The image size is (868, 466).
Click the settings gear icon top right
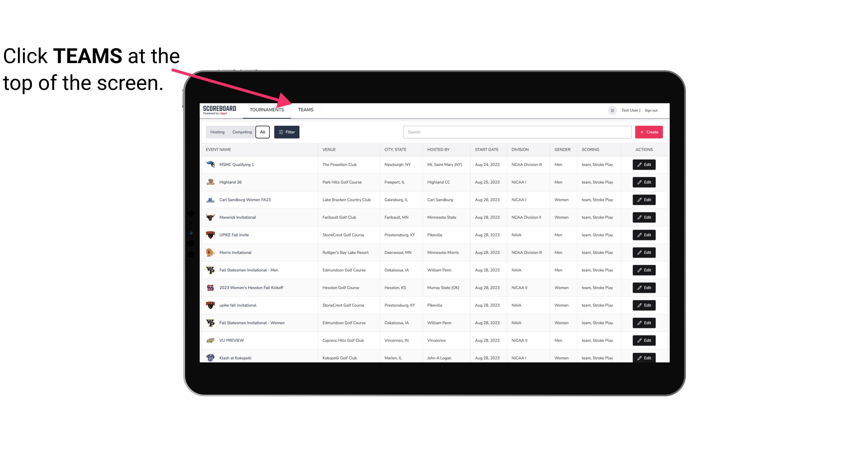pos(611,110)
